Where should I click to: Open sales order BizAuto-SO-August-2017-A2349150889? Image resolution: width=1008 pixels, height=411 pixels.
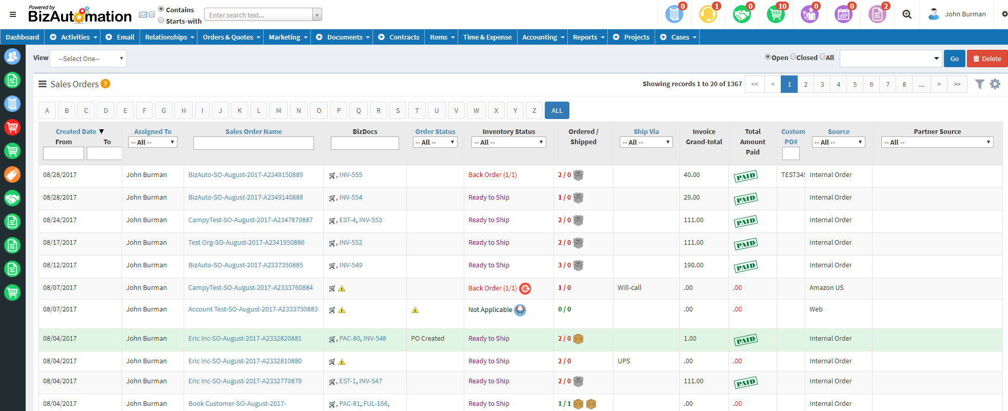tap(245, 175)
